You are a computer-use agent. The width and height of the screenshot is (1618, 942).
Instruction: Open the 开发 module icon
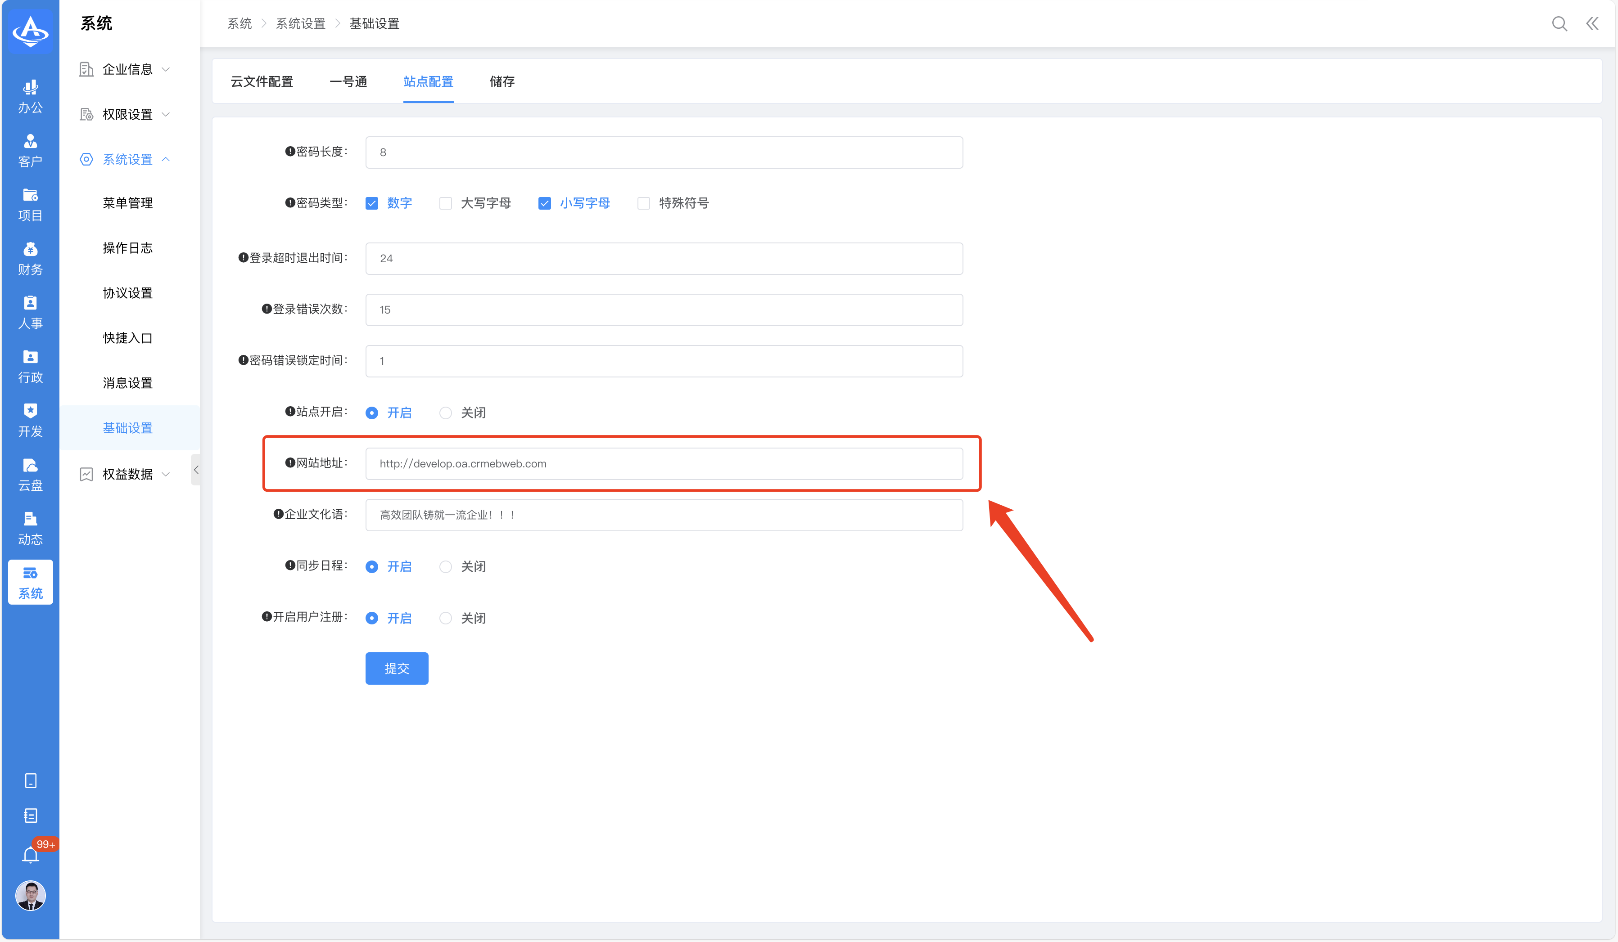click(30, 420)
